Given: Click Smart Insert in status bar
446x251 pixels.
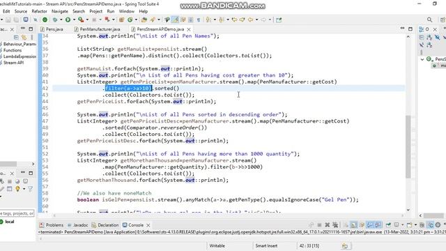Looking at the screenshot, I should point(266,245).
